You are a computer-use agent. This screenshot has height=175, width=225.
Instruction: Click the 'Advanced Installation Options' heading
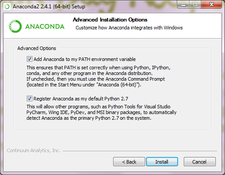click(x=110, y=20)
